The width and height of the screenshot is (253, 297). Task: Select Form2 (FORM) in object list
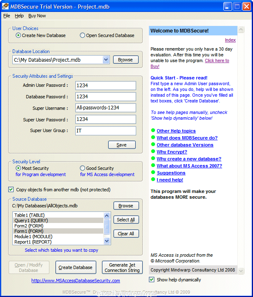tap(58, 226)
